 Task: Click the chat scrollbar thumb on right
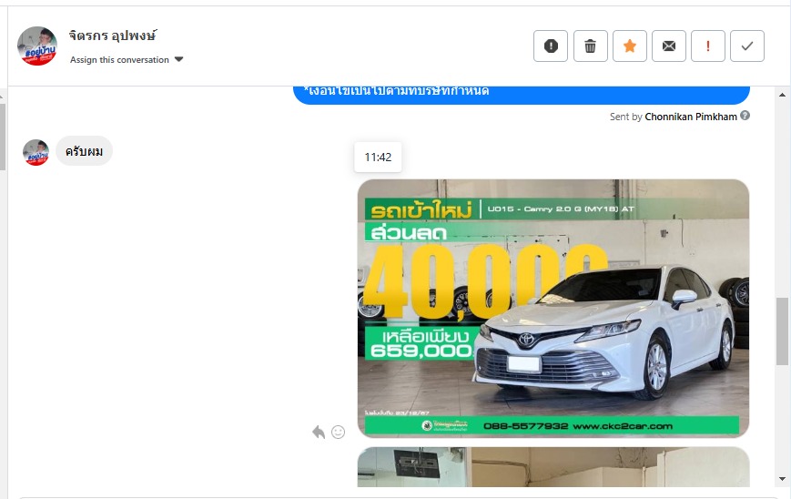pyautogui.click(x=782, y=331)
